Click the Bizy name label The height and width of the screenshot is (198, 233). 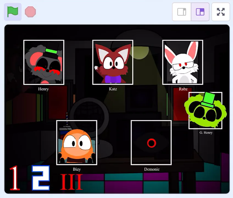pyautogui.click(x=77, y=169)
